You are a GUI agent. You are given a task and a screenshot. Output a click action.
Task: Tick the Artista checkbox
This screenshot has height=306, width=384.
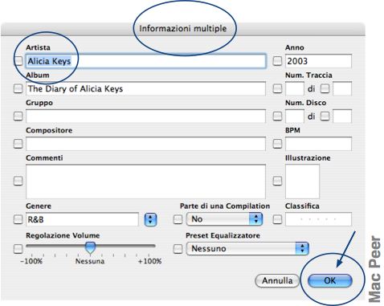18,61
